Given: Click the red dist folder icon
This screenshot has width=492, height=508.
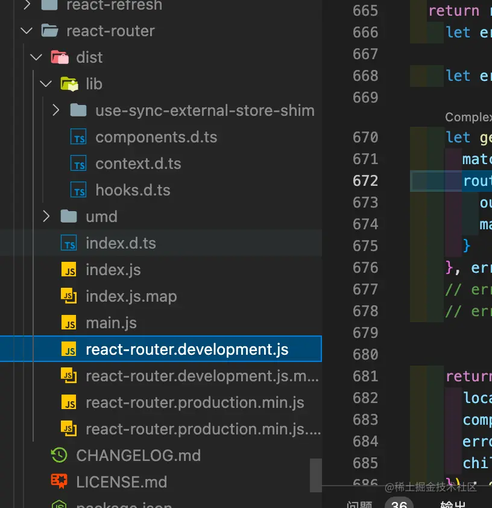Looking at the screenshot, I should tap(60, 57).
